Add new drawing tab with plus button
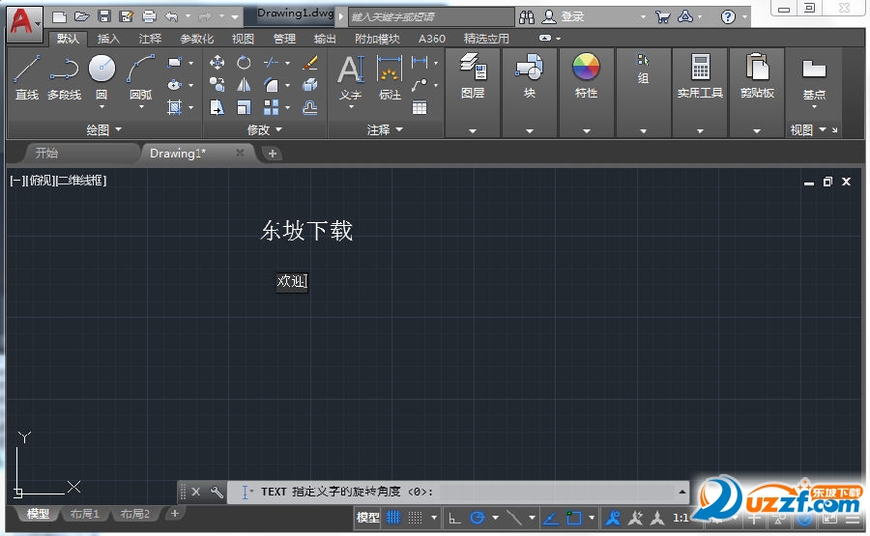 (272, 154)
